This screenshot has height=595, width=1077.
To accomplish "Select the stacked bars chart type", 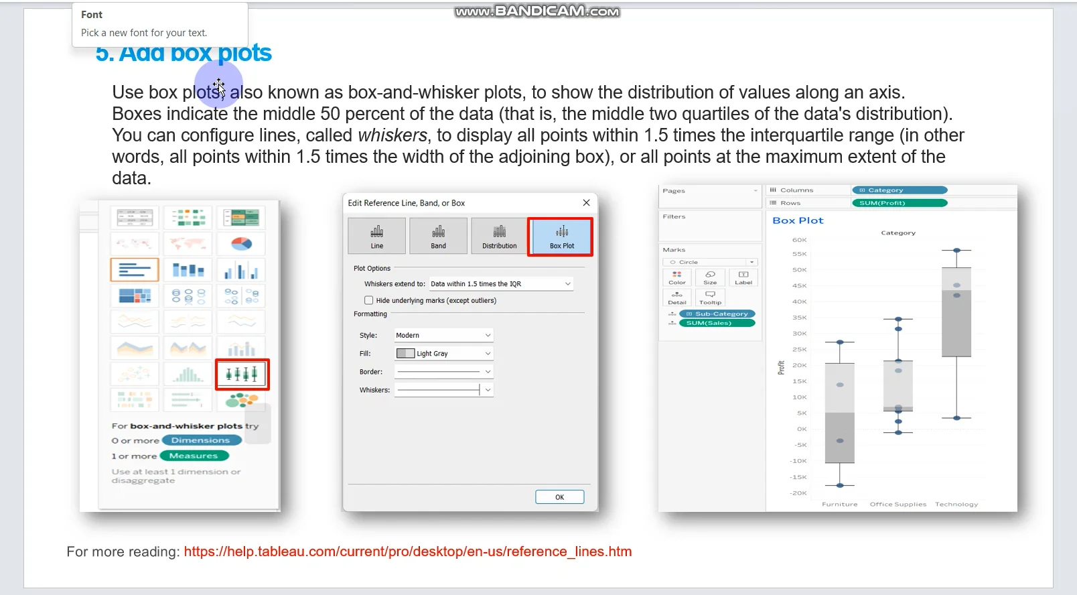I will [188, 269].
